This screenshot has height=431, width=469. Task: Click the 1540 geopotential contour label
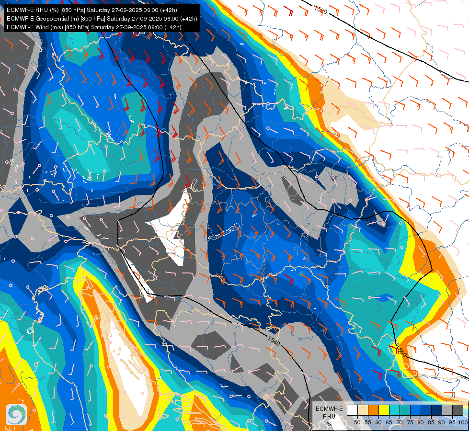point(274,340)
